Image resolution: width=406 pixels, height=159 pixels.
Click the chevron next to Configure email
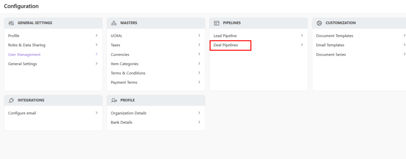96,113
